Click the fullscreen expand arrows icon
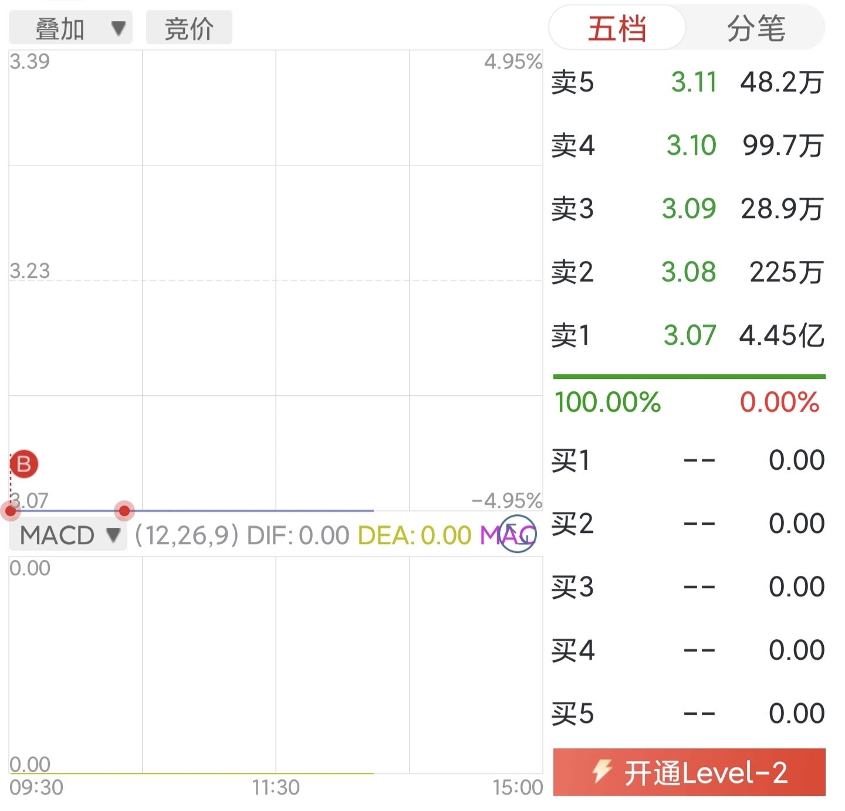 pos(518,534)
